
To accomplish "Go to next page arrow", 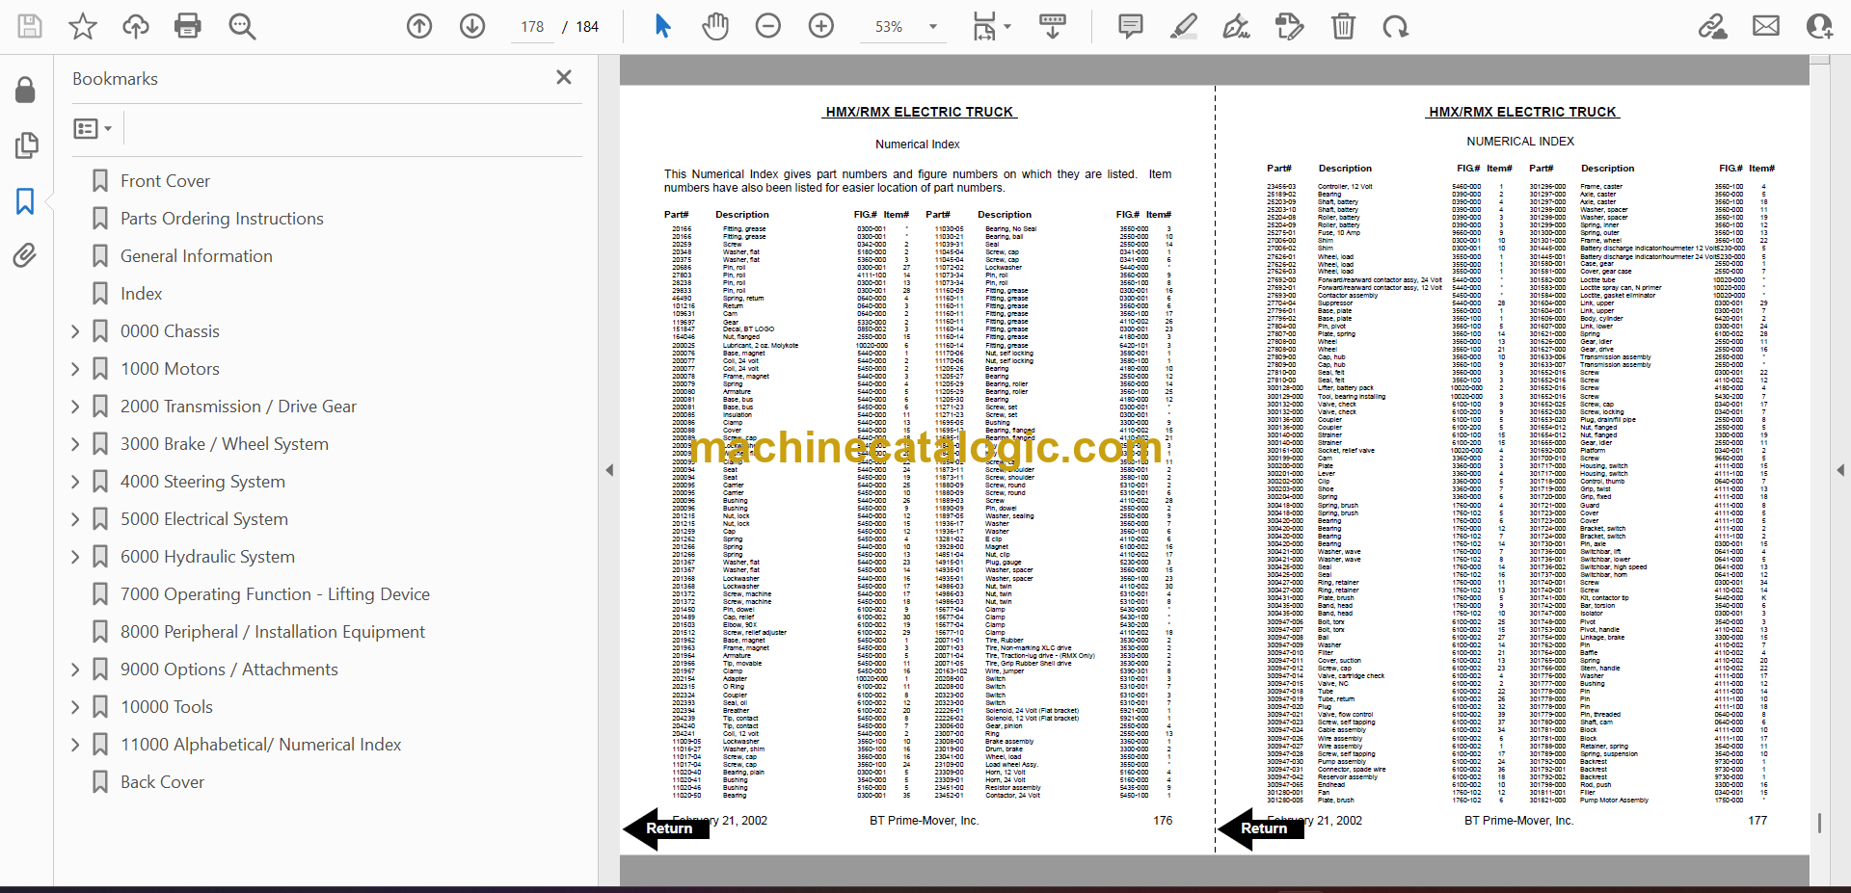I will point(472,26).
